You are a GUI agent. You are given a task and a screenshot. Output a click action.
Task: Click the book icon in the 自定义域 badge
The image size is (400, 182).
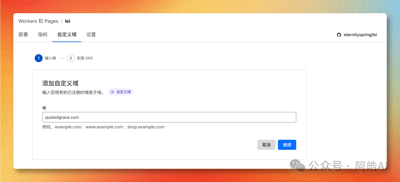(x=112, y=92)
